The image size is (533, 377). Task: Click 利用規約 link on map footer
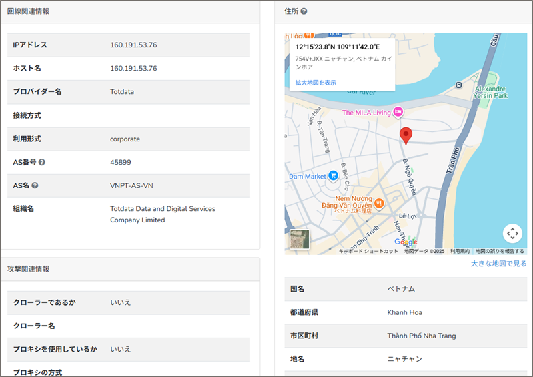pos(460,251)
